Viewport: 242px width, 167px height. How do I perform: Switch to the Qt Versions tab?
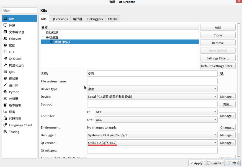60,19
